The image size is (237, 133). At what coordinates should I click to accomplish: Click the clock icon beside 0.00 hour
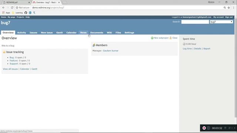click(x=184, y=44)
